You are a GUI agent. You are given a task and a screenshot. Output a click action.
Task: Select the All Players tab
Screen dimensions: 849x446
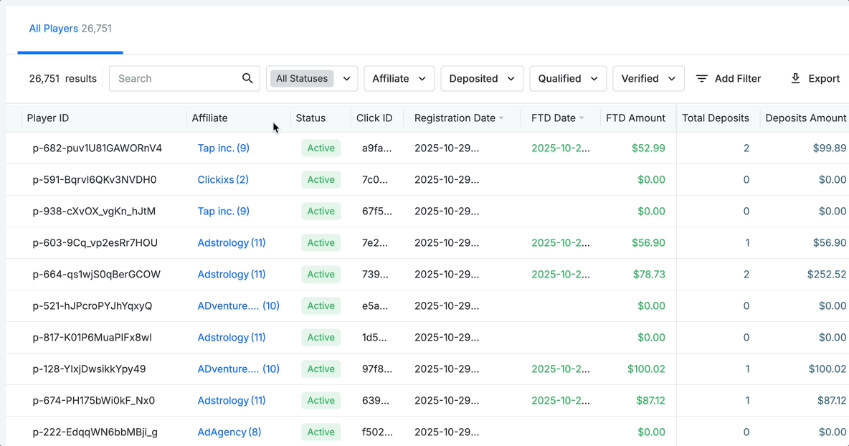pyautogui.click(x=70, y=29)
